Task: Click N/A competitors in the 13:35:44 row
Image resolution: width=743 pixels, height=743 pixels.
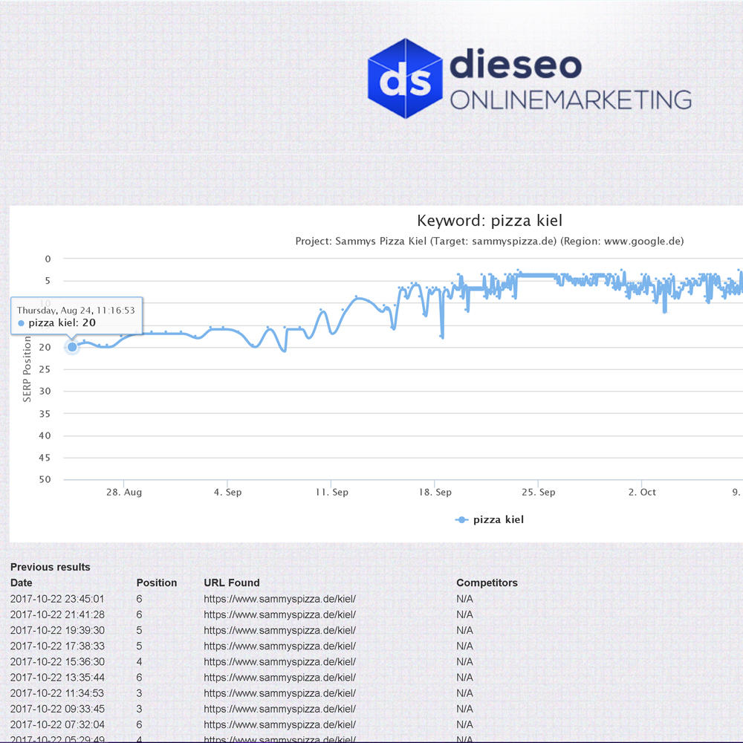Action: [x=464, y=677]
